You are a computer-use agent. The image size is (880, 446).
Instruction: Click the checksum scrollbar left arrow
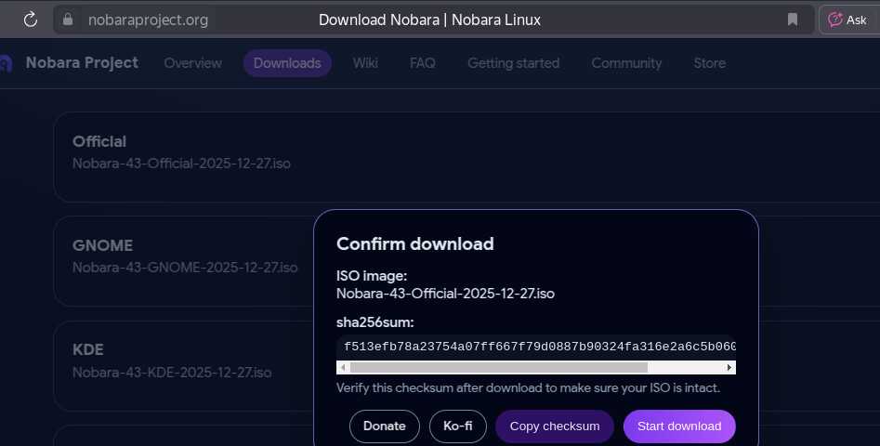342,367
